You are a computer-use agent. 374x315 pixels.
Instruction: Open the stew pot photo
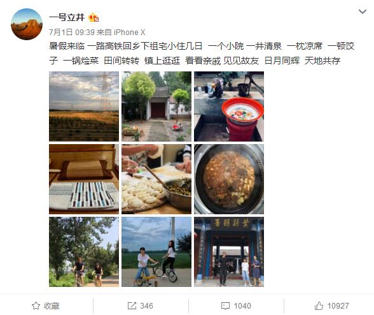tap(229, 179)
